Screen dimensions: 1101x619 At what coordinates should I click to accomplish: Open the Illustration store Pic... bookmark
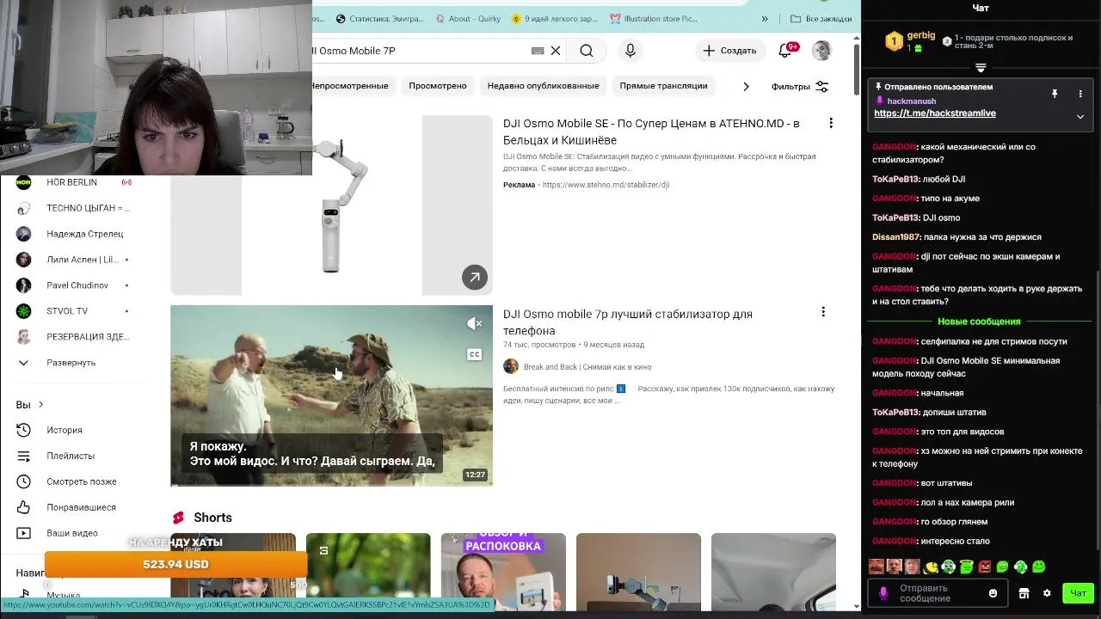point(653,19)
